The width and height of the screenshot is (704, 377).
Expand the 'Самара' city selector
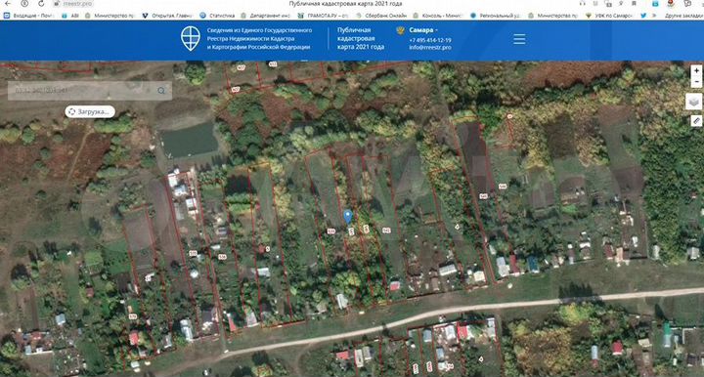coord(423,30)
